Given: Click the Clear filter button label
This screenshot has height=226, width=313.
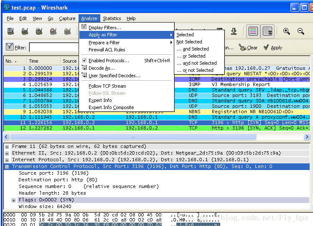Looking at the screenshot, I should (x=252, y=48).
